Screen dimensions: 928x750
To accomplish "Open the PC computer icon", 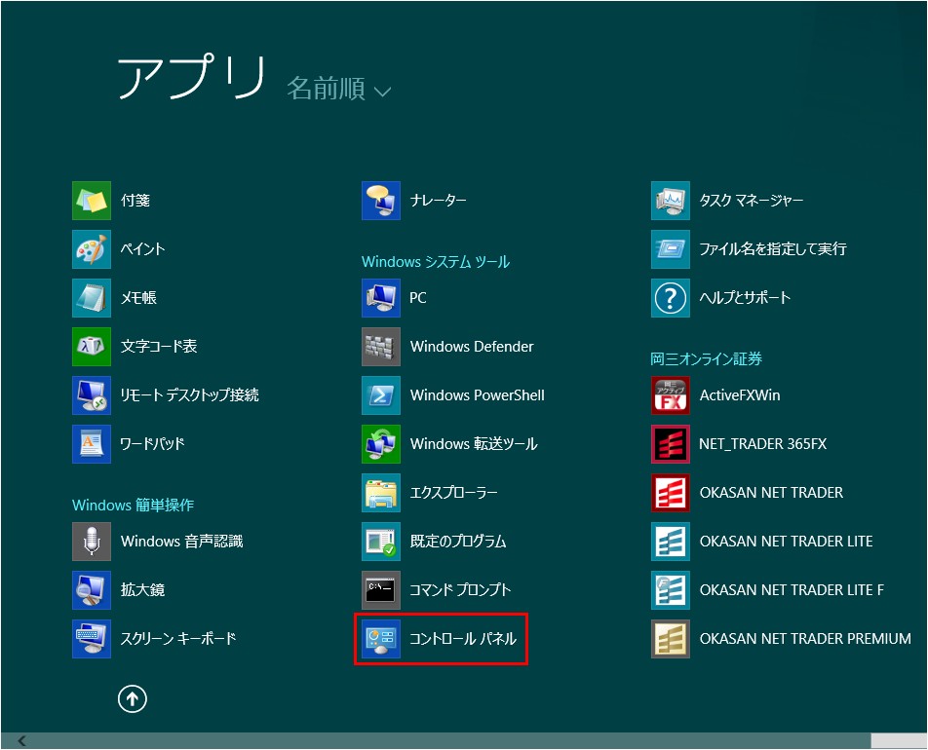I will pos(381,297).
